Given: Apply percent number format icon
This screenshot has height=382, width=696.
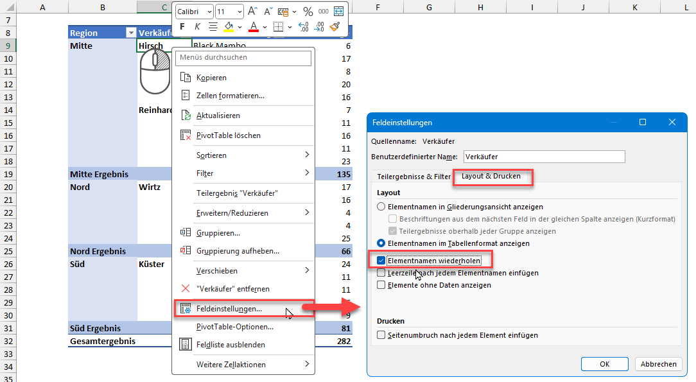Looking at the screenshot, I should (x=308, y=12).
